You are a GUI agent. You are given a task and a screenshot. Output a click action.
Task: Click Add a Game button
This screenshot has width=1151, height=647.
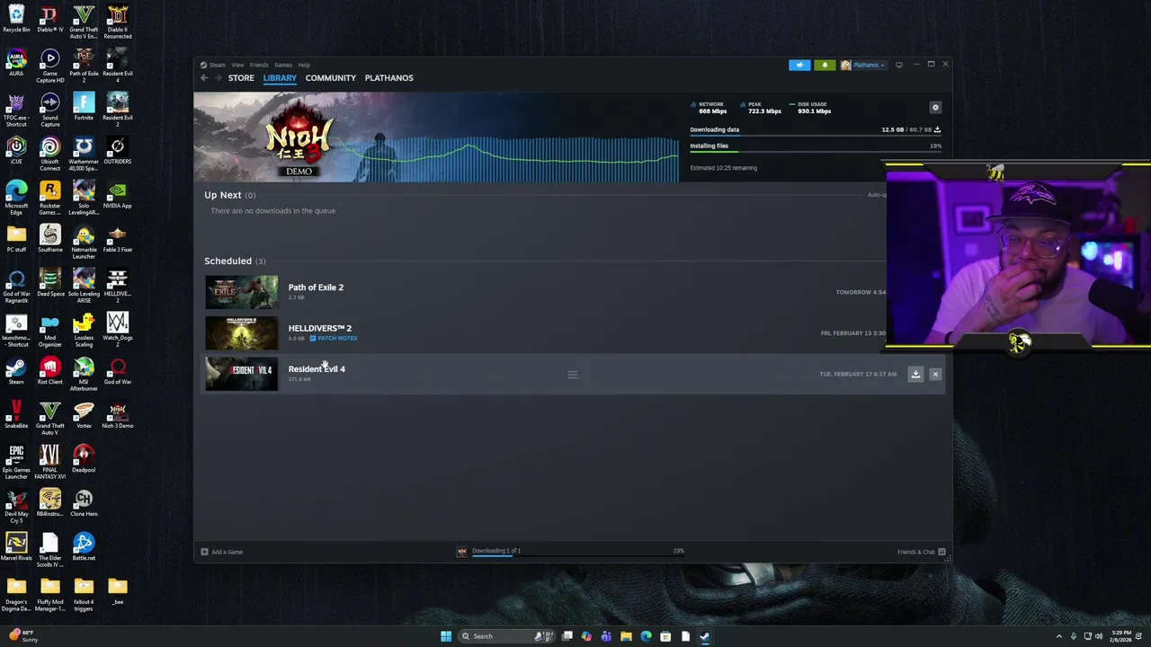click(222, 552)
